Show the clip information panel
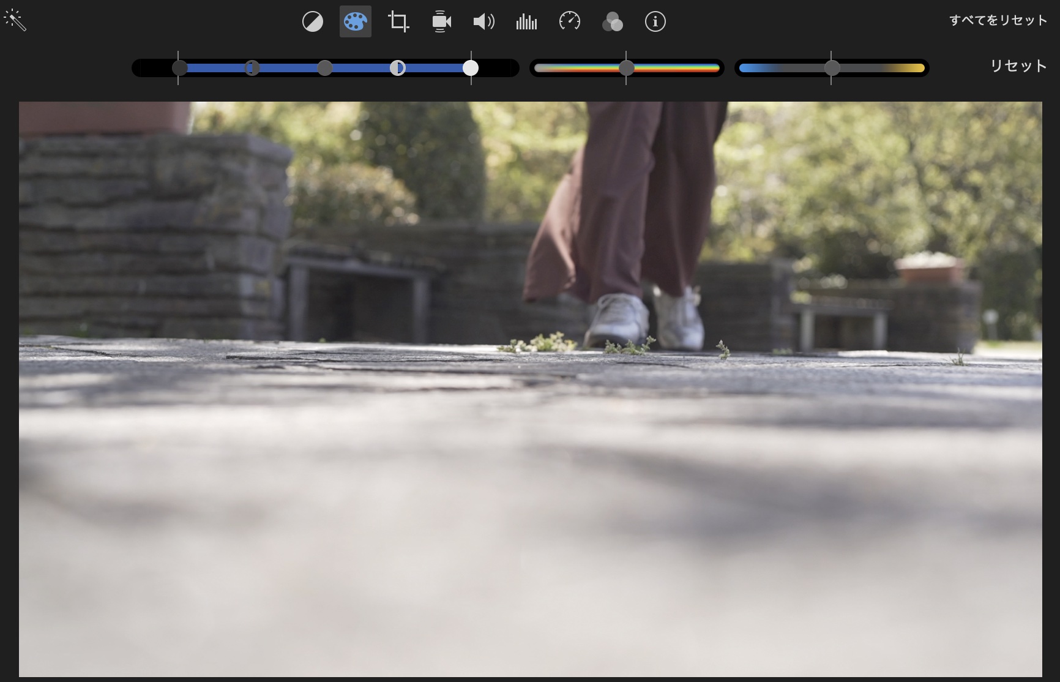The width and height of the screenshot is (1060, 682). tap(655, 22)
